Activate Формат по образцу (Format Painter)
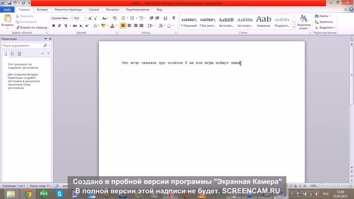This screenshot has height=199, width=354. (32, 28)
